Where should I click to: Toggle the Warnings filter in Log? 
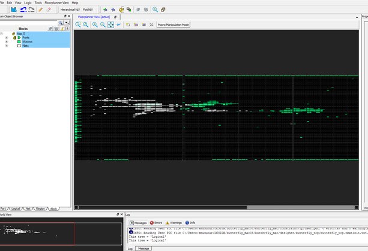[174, 222]
